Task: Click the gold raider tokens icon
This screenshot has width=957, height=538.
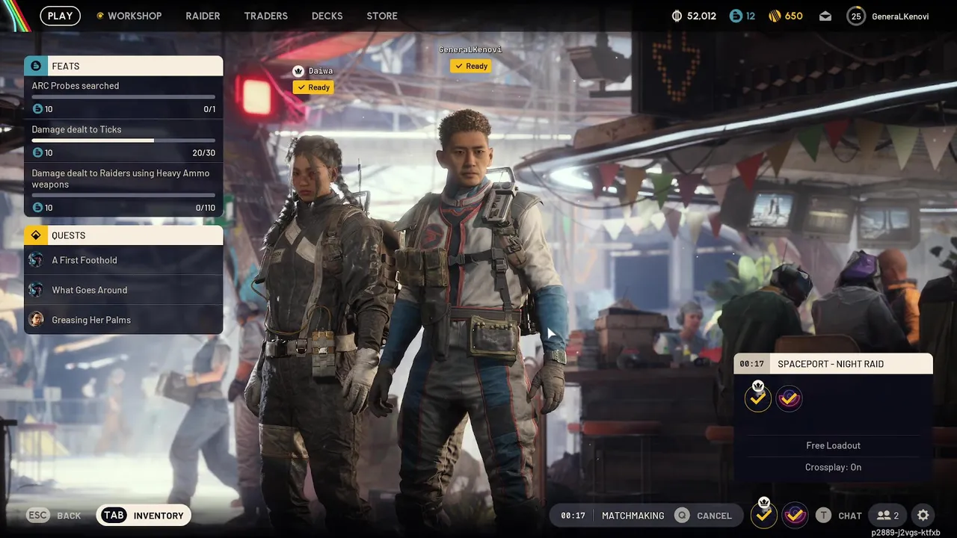Action: click(775, 16)
